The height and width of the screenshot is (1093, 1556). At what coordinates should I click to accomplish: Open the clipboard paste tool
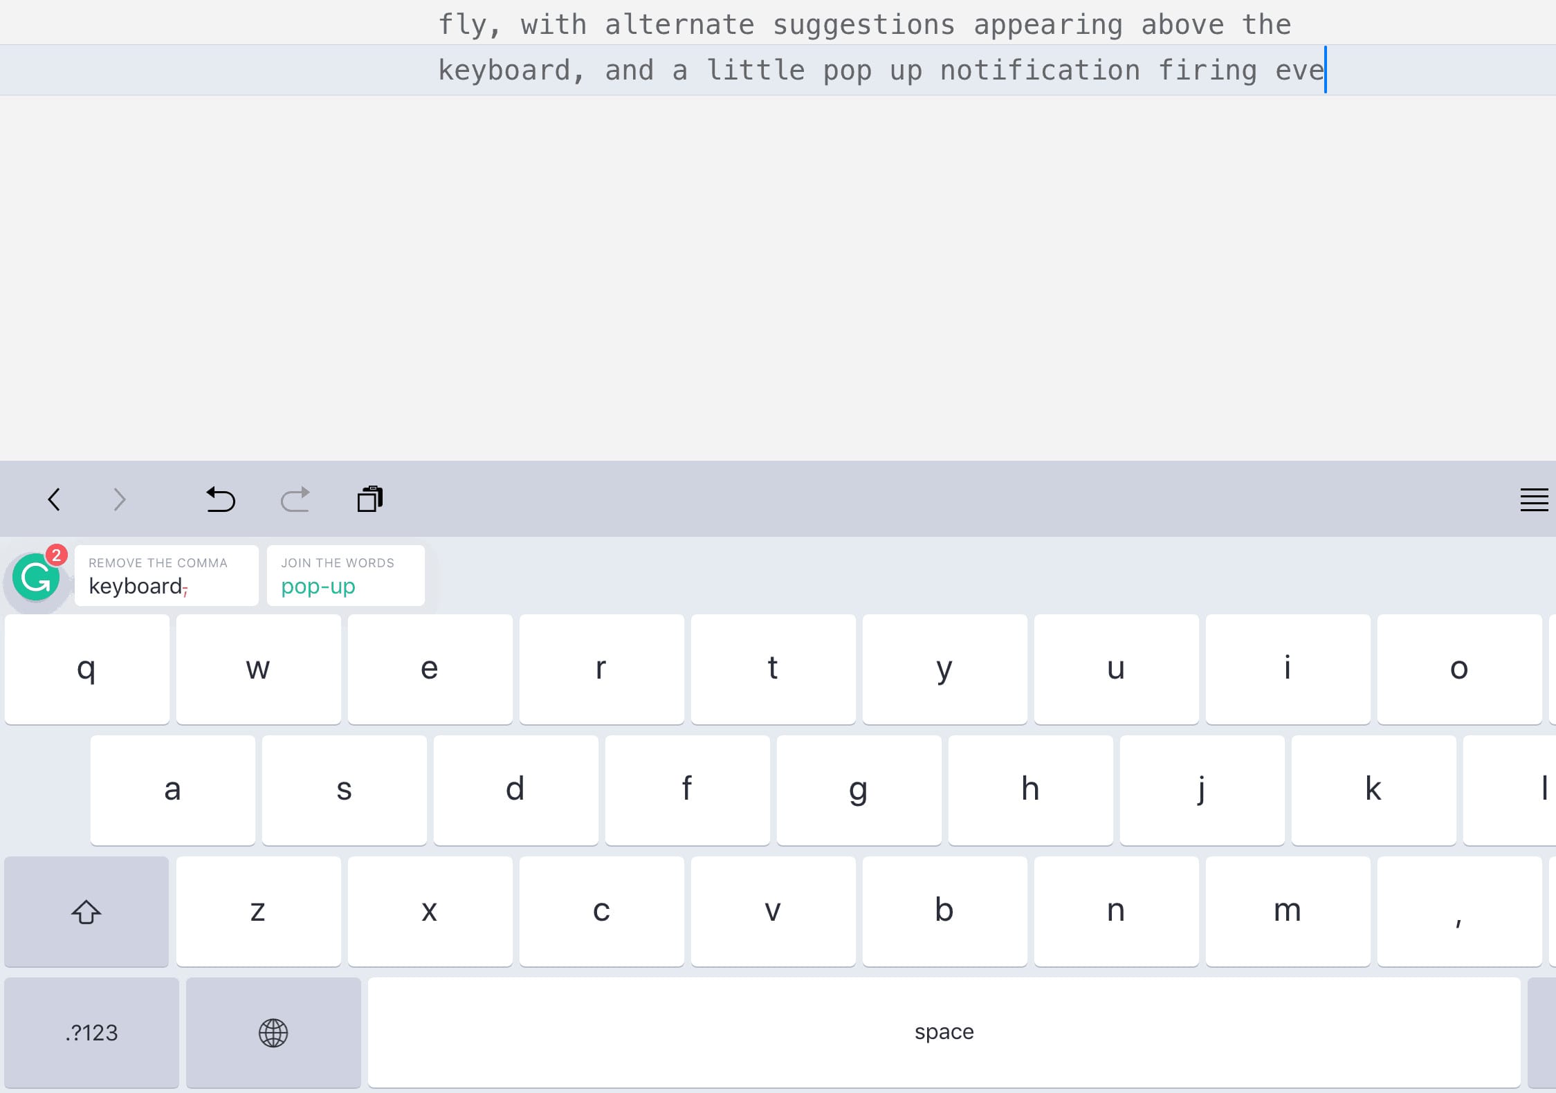pos(370,499)
